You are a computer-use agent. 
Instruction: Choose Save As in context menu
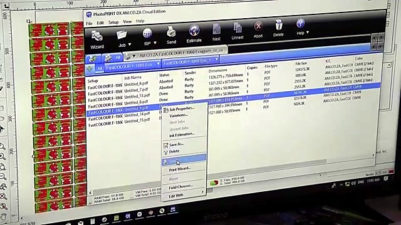click(177, 144)
